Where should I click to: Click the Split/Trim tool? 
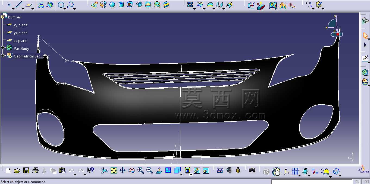click(200, 4)
